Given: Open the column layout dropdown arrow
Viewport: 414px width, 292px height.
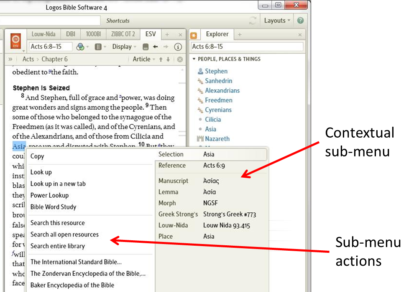Looking at the screenshot, I should (105, 47).
